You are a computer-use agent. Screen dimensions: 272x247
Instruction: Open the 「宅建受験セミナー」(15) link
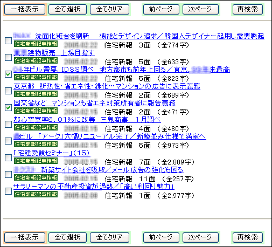[52, 153]
